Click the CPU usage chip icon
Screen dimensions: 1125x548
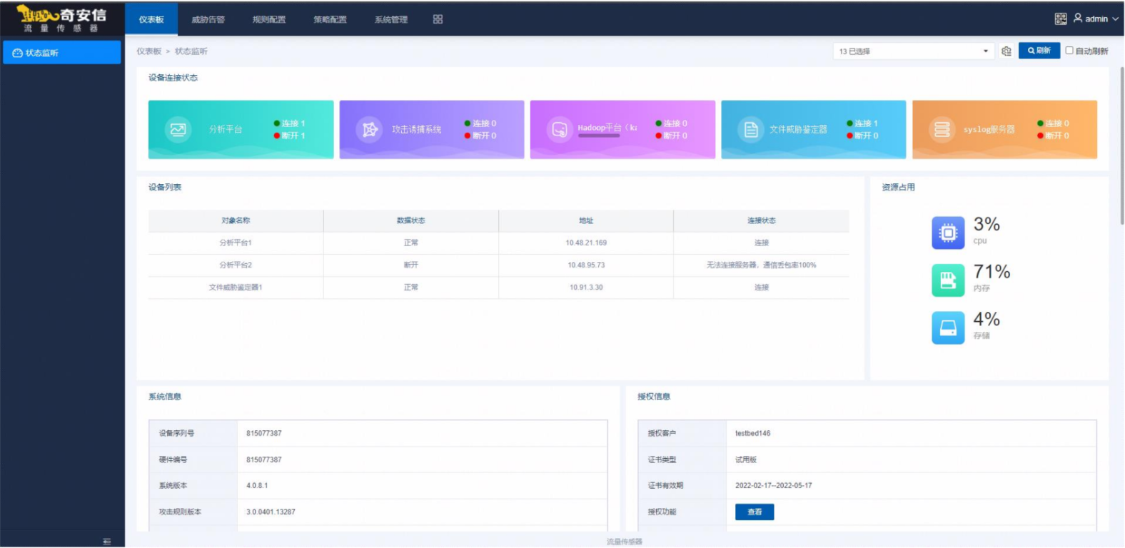click(x=948, y=233)
